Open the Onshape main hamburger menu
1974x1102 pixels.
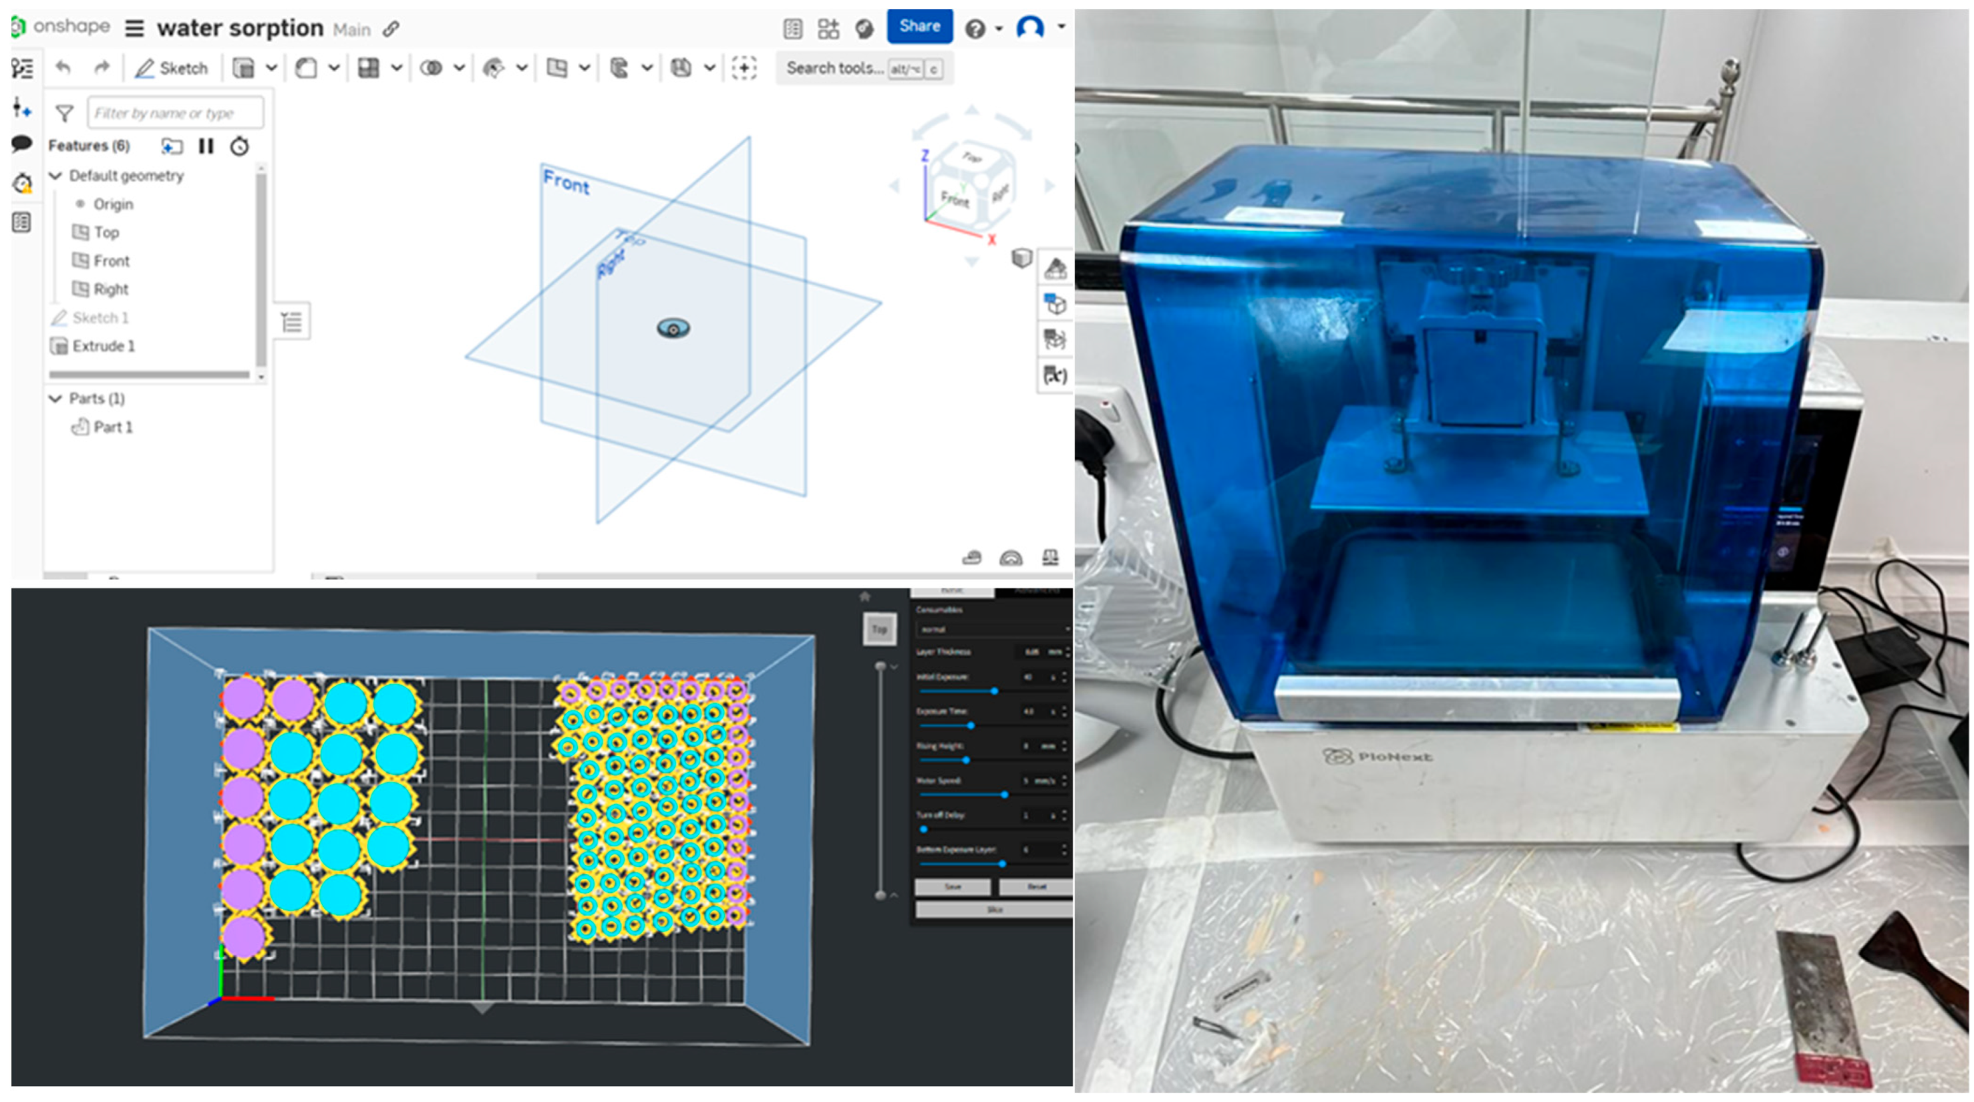pos(134,29)
